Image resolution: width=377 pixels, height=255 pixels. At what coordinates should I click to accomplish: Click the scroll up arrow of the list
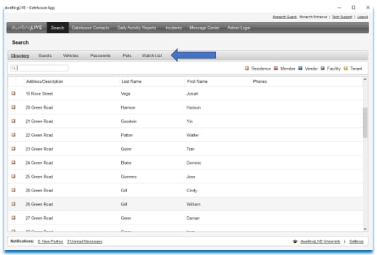(365, 79)
